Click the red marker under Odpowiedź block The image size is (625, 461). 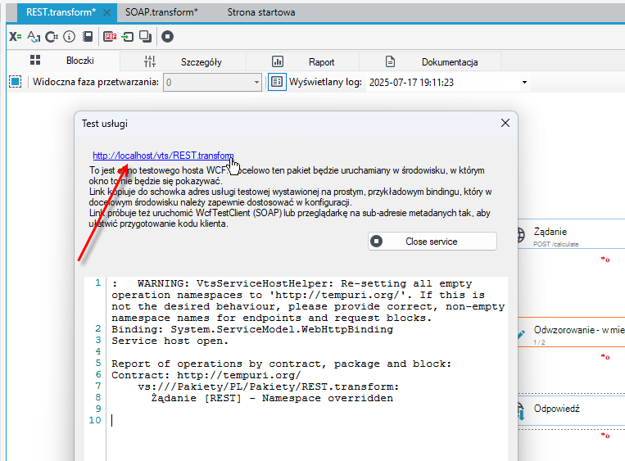tap(605, 436)
